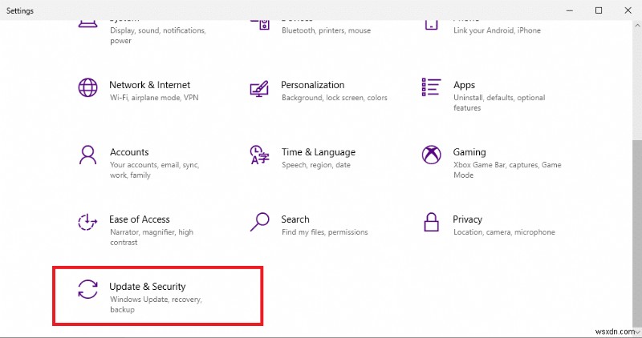The image size is (642, 338).
Task: Click 'Background, lock screen, colors' description
Action: coord(335,98)
